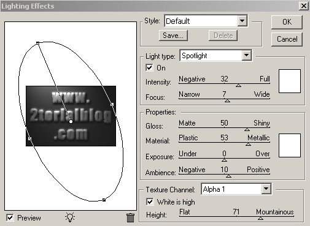Viewport: 310px width, 226px height.
Task: Click the Focus value 7
Action: click(225, 94)
